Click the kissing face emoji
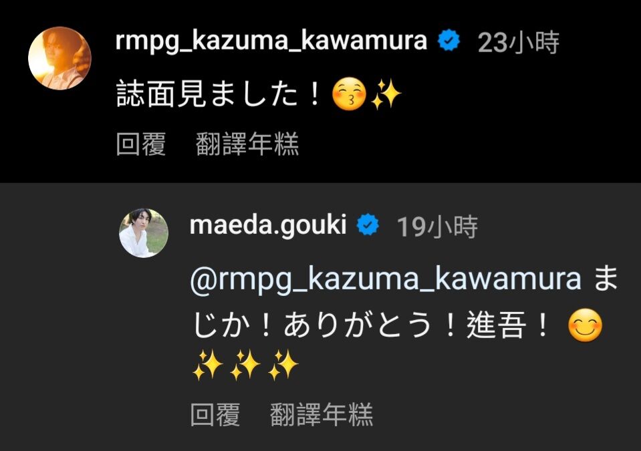Image resolution: width=641 pixels, height=451 pixels. click(x=349, y=94)
